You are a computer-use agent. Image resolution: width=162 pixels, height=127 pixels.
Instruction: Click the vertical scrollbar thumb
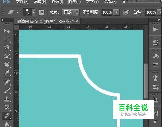pyautogui.click(x=146, y=81)
